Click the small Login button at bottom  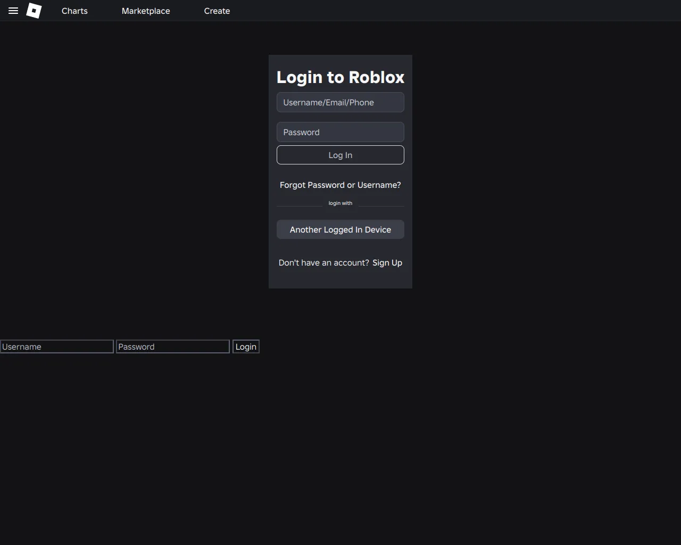pyautogui.click(x=246, y=346)
